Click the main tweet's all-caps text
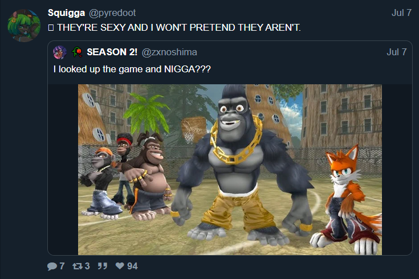Image resolution: width=419 pixels, height=279 pixels. pyautogui.click(x=179, y=27)
